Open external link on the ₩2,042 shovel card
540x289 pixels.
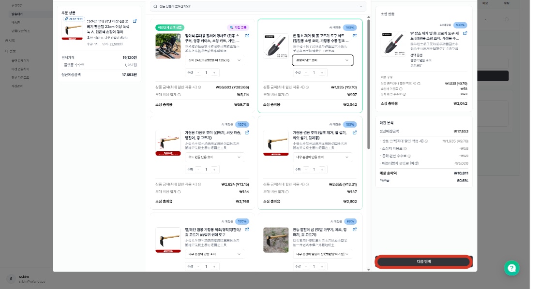355,36
